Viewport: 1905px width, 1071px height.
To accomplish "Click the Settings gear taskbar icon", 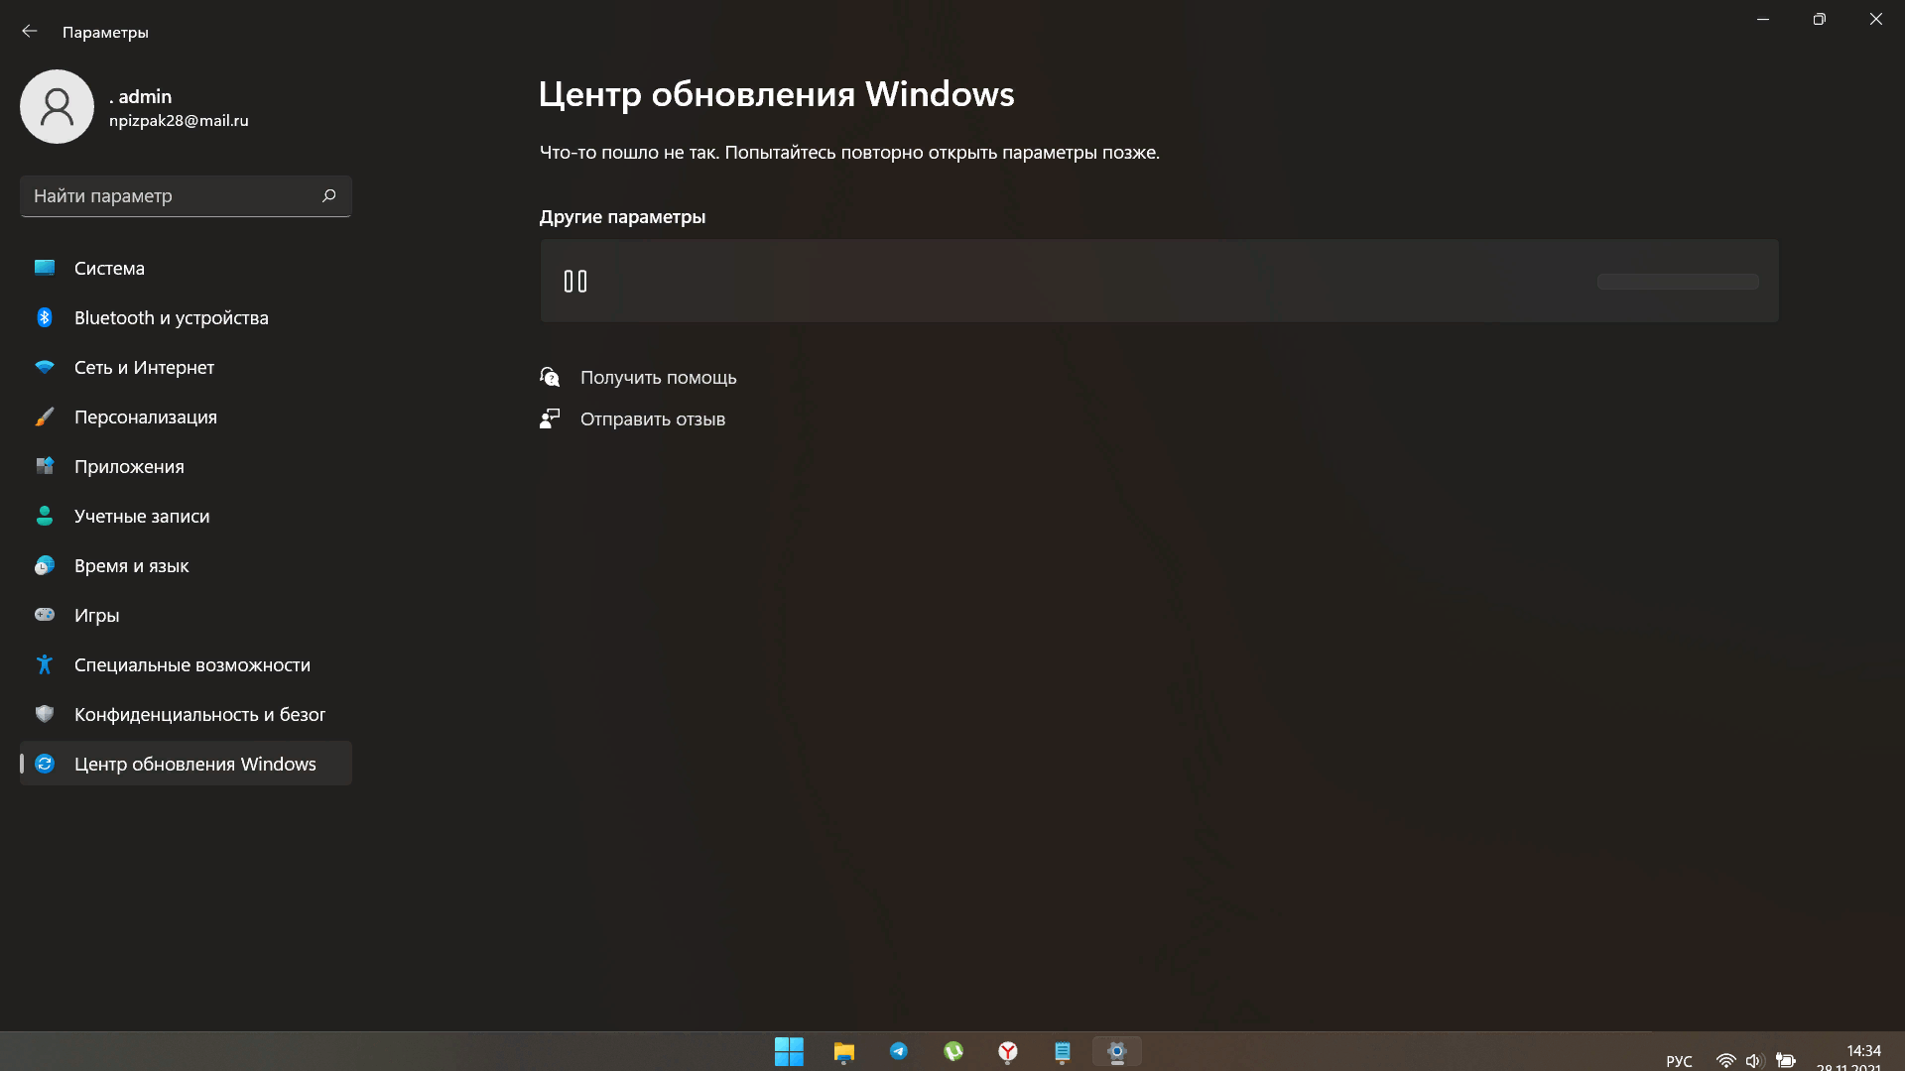I will point(1117,1051).
